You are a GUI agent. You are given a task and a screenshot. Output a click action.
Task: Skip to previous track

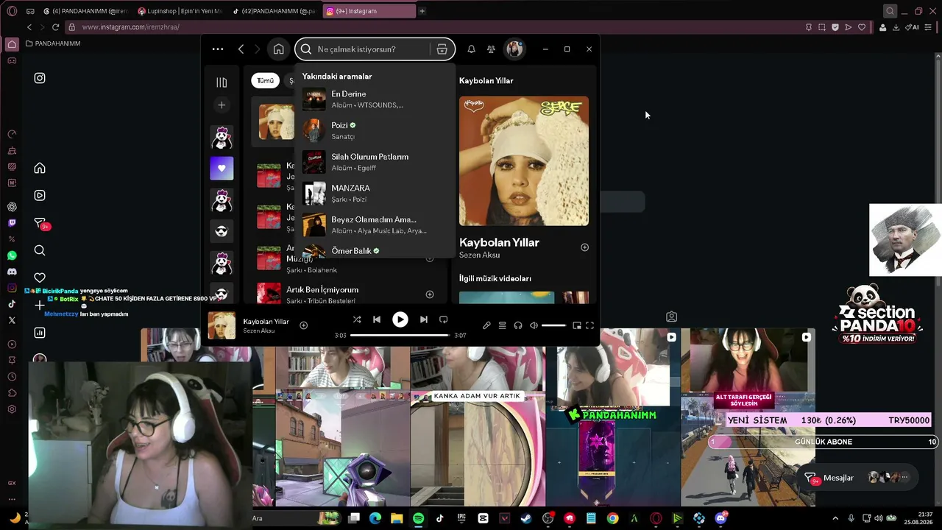377,319
